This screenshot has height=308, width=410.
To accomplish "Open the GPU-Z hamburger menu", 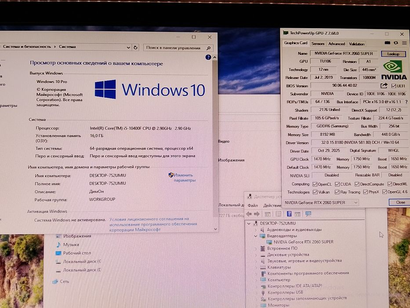I will [404, 43].
